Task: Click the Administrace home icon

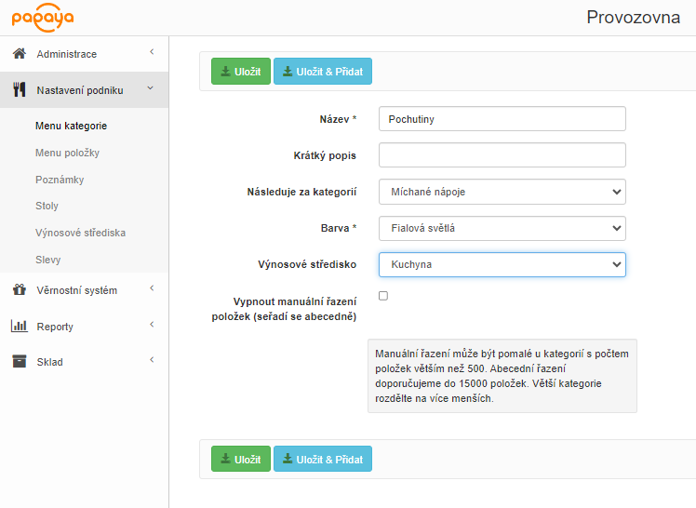Action: 19,54
